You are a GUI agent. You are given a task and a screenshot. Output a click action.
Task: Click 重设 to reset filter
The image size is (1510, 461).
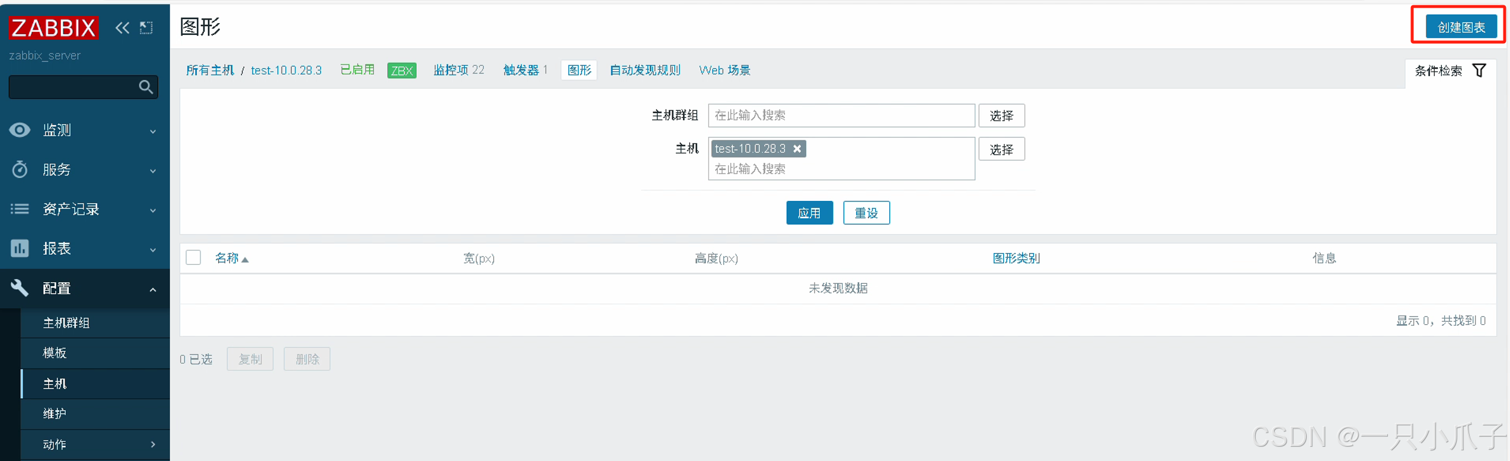pos(866,213)
